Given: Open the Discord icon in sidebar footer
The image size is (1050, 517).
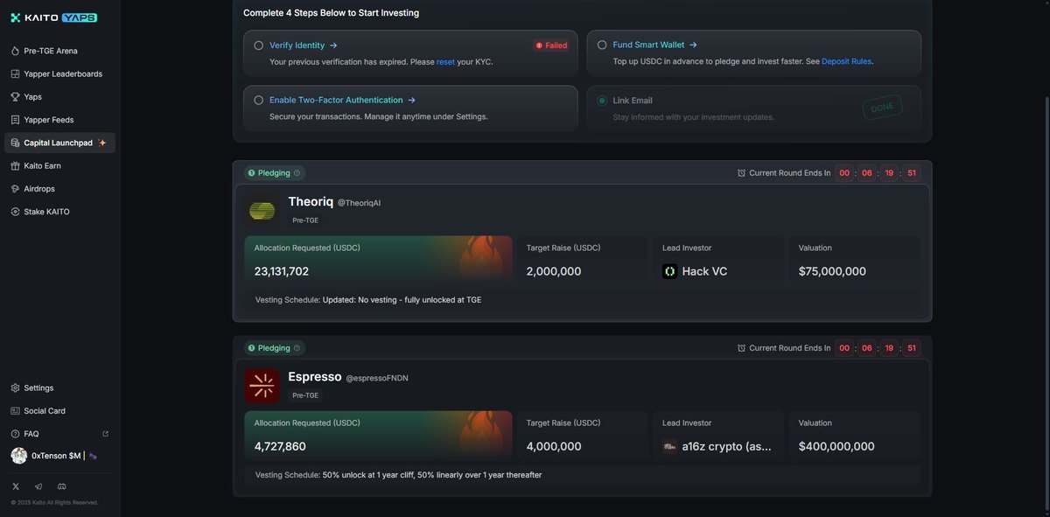Looking at the screenshot, I should tap(61, 486).
